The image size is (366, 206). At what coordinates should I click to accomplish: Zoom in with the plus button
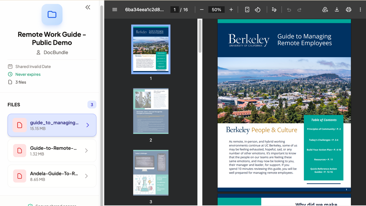pyautogui.click(x=231, y=9)
